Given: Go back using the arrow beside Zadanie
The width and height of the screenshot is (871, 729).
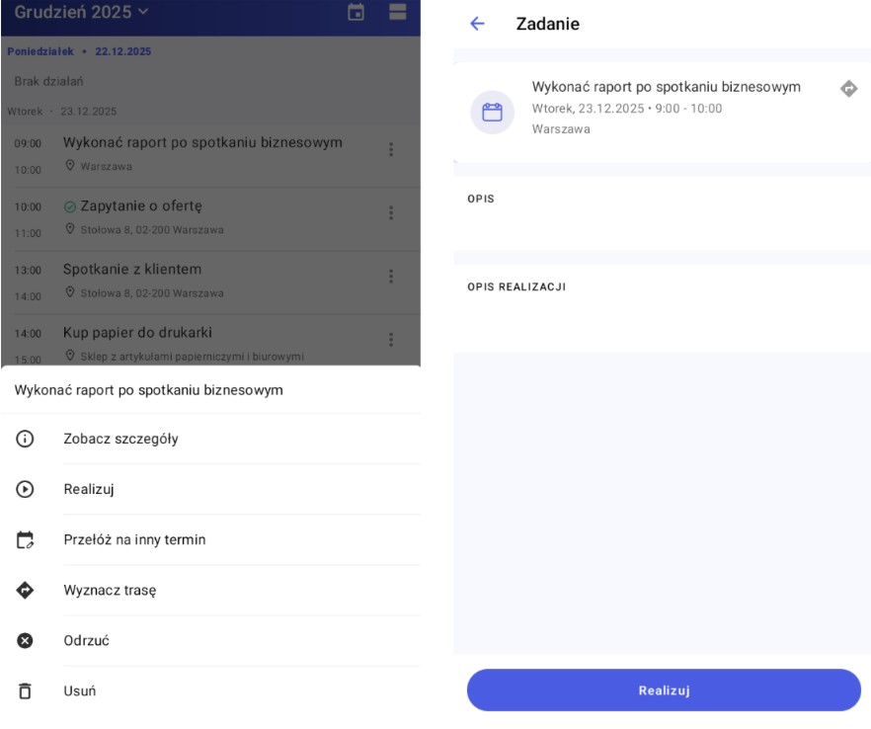Looking at the screenshot, I should [x=478, y=25].
